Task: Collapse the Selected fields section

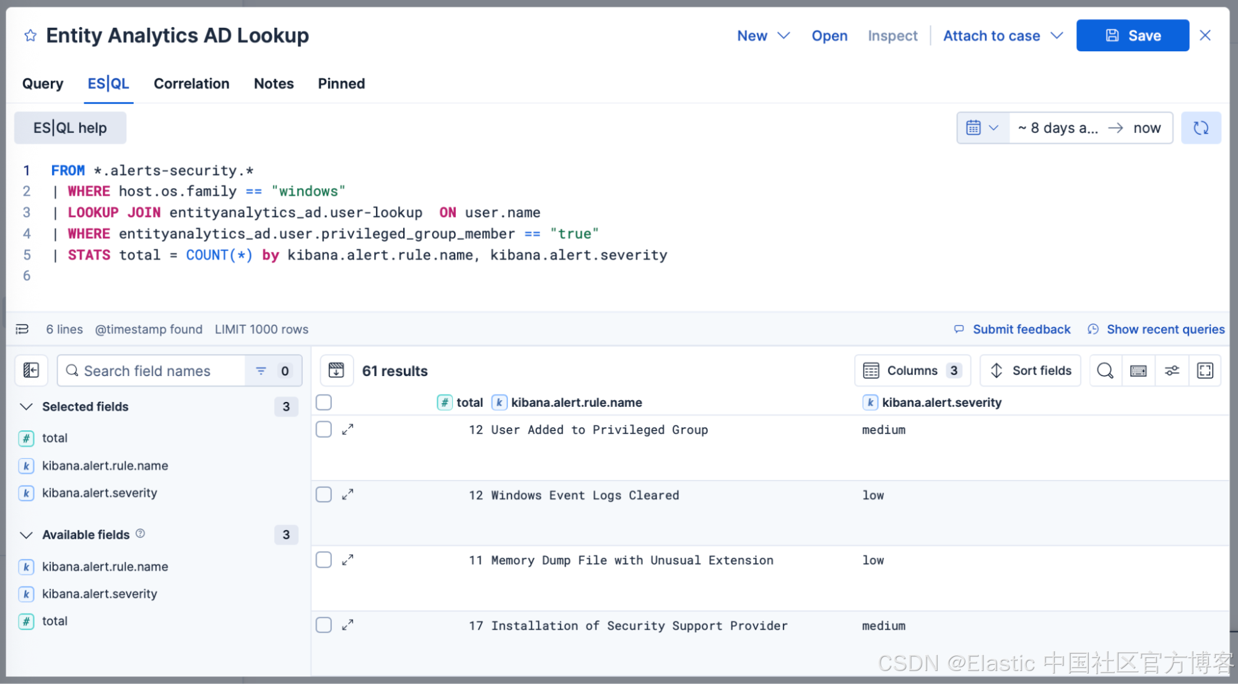Action: (x=26, y=406)
